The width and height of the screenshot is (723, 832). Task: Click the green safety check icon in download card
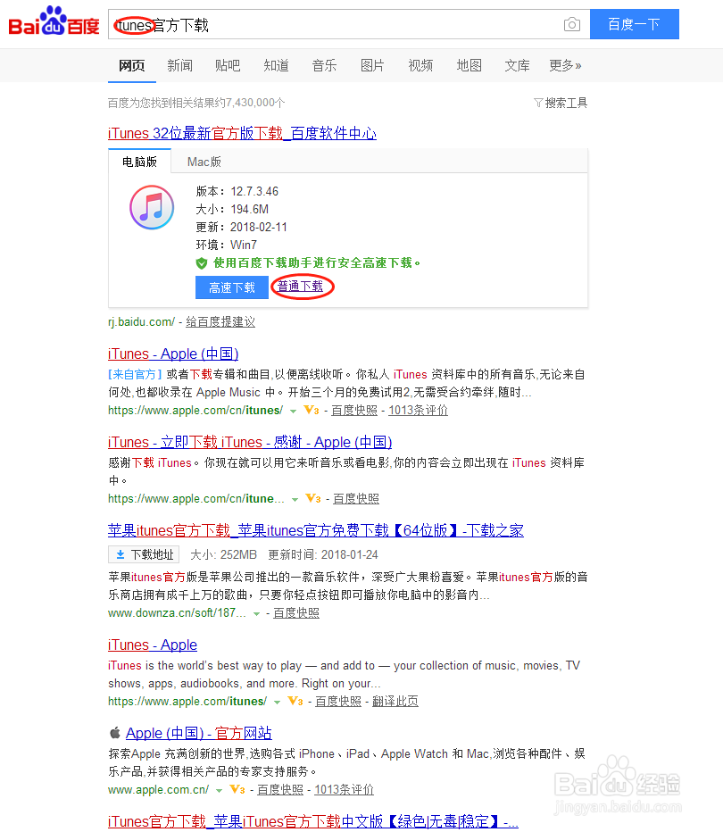pyautogui.click(x=202, y=263)
